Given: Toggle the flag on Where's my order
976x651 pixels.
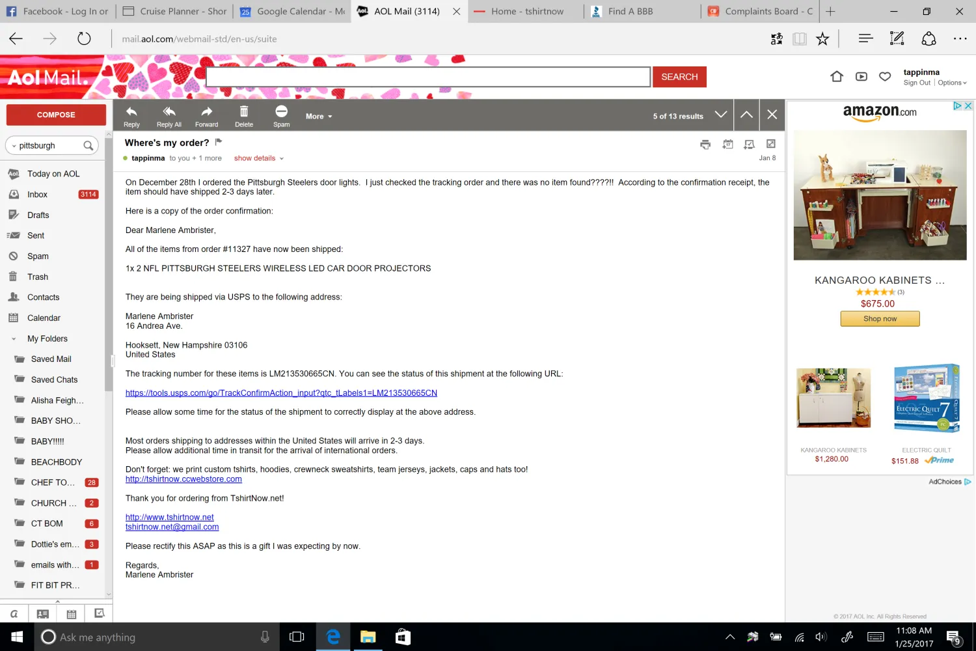Looking at the screenshot, I should [219, 142].
